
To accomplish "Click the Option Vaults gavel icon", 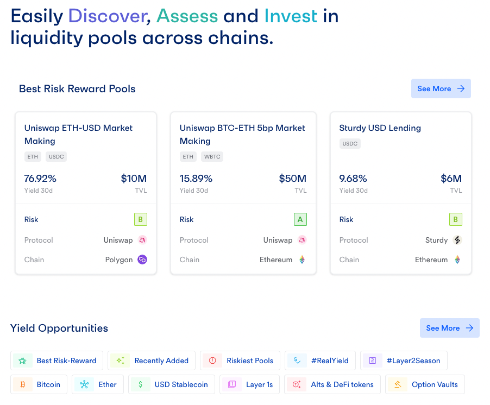I will 398,384.
